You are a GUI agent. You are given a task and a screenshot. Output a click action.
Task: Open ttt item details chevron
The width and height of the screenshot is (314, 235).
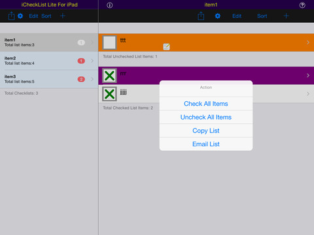(308, 42)
